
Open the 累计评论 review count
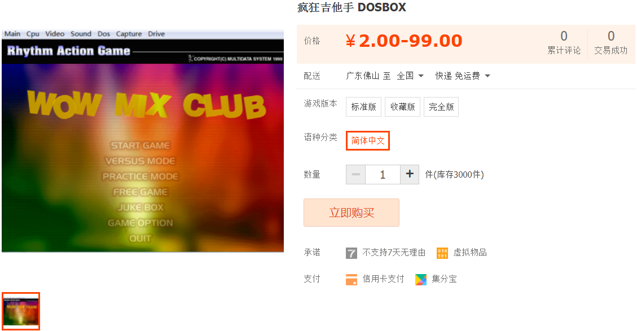point(564,43)
